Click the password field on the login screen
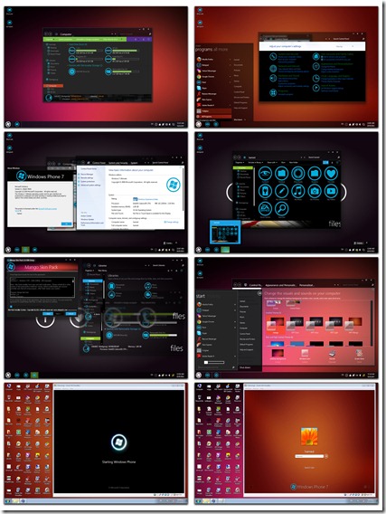Viewport: 386px width, 514px height. coord(309,456)
